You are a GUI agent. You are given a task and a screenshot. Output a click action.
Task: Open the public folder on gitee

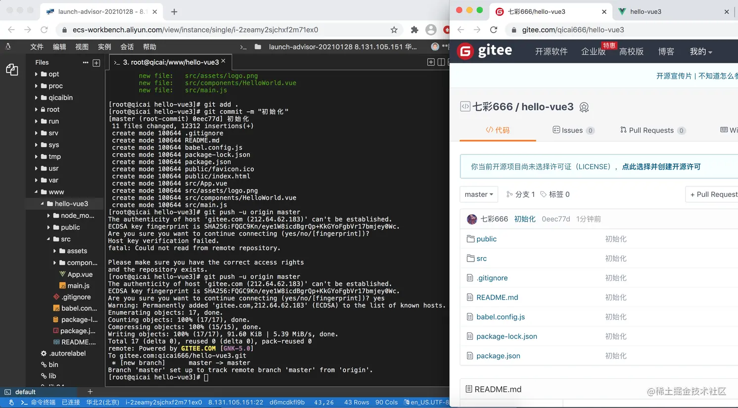486,239
